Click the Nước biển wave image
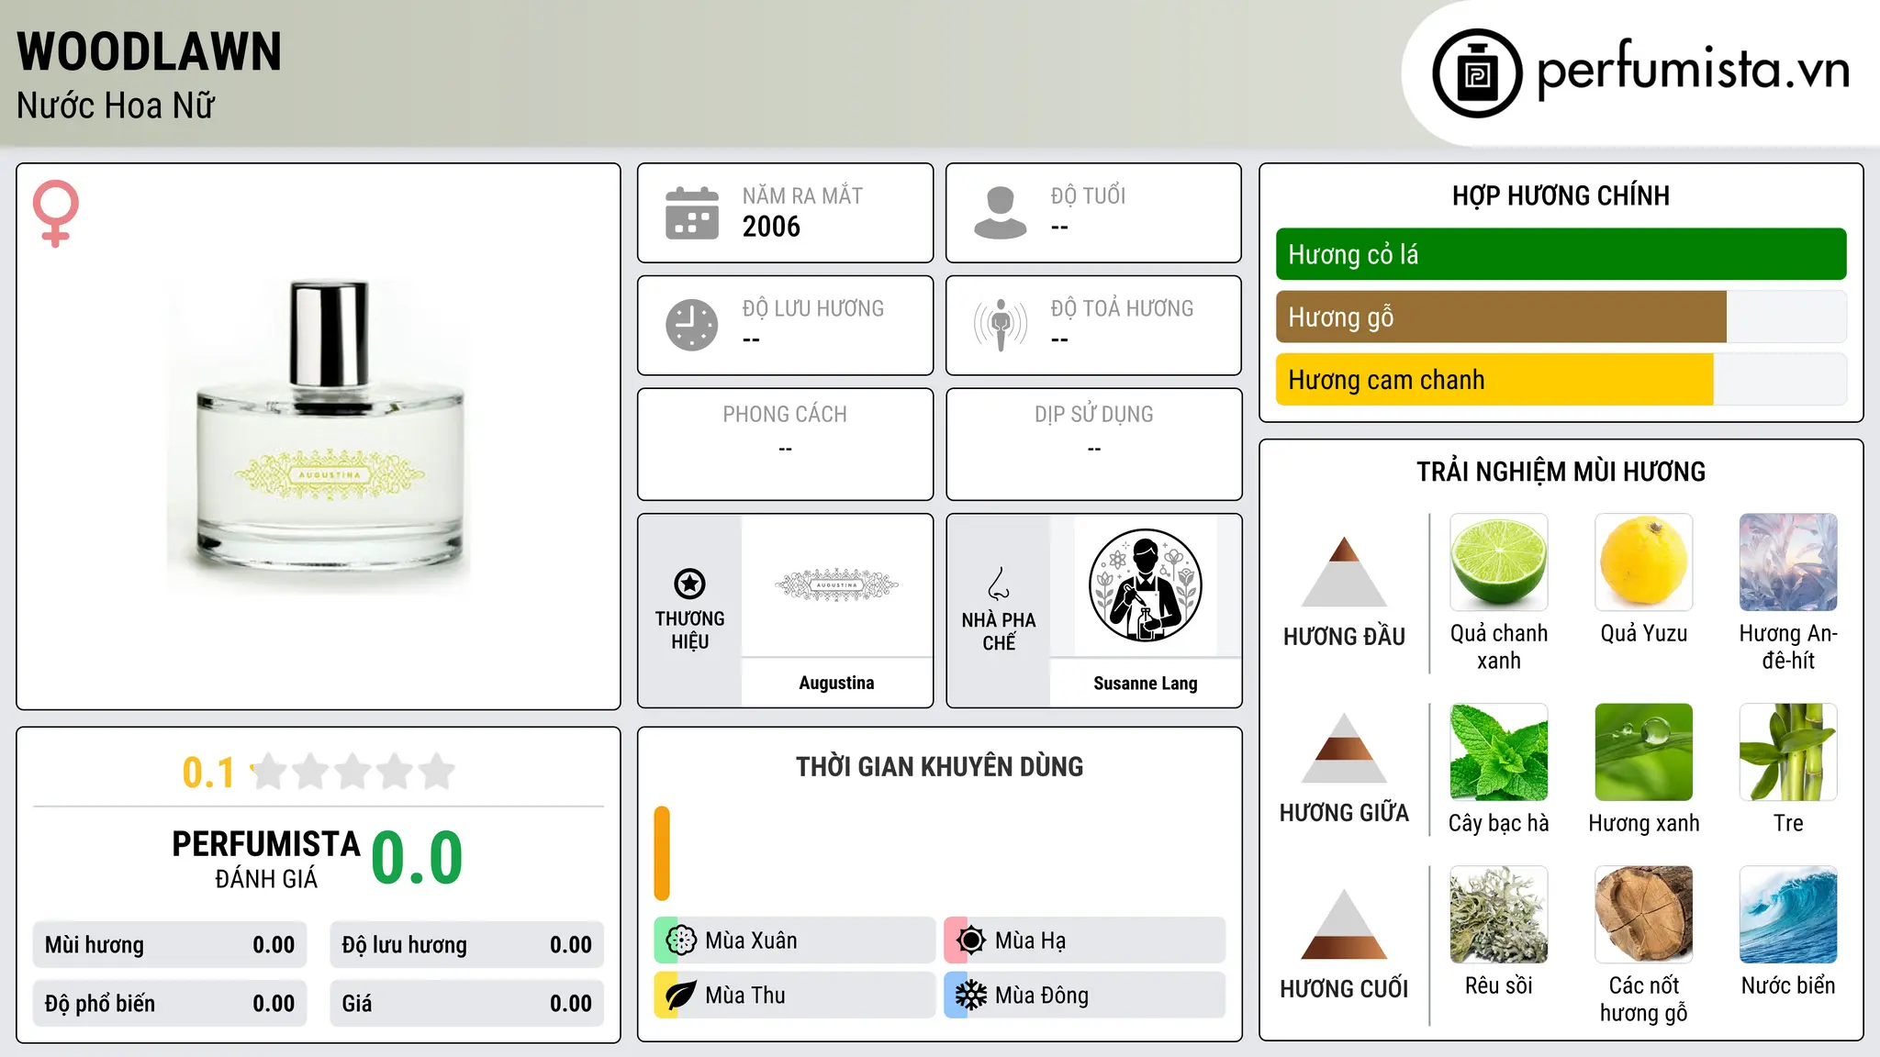Viewport: 1880px width, 1057px height. point(1788,915)
